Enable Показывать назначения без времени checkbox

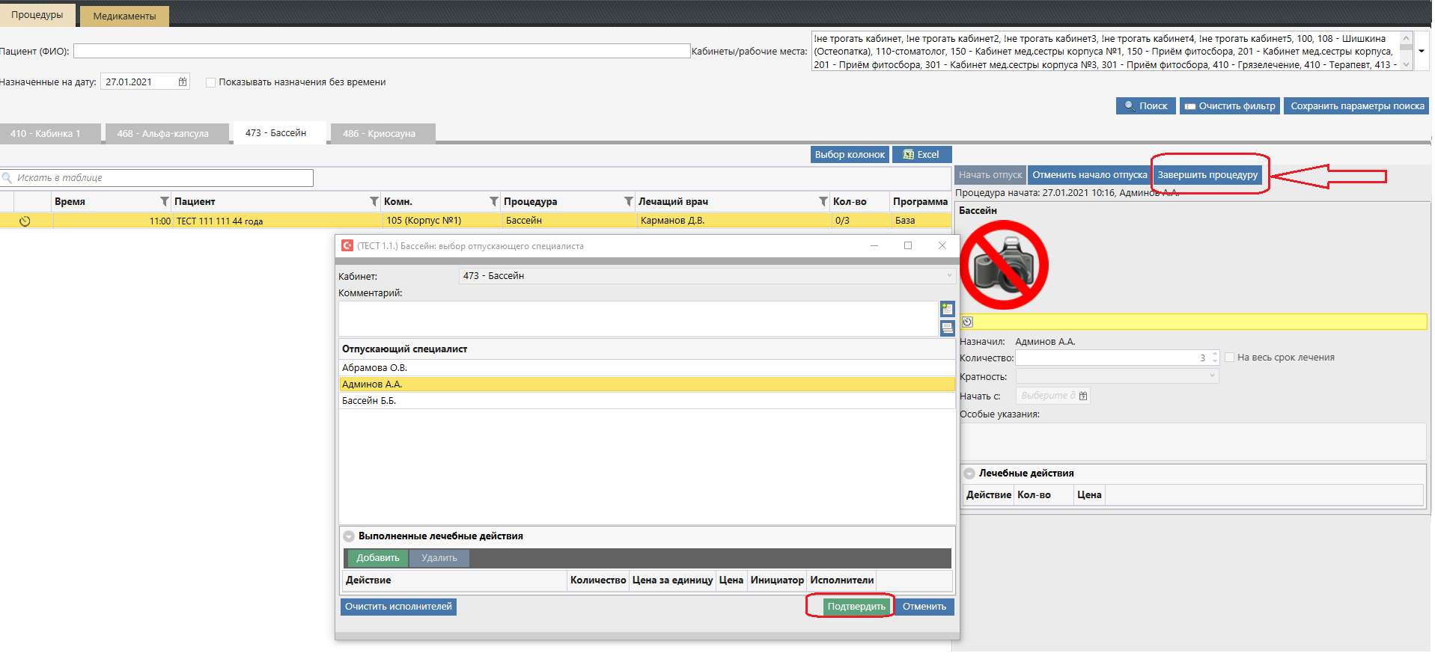pyautogui.click(x=211, y=82)
